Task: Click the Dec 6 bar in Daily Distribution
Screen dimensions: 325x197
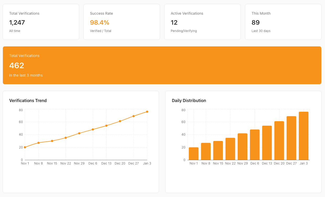Action: coord(255,145)
